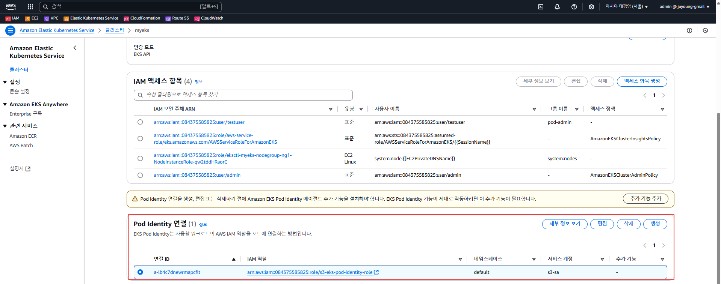Screen dimensions: 721x284
Task: Open the IAM bookmark shortcut
Action: 12,18
